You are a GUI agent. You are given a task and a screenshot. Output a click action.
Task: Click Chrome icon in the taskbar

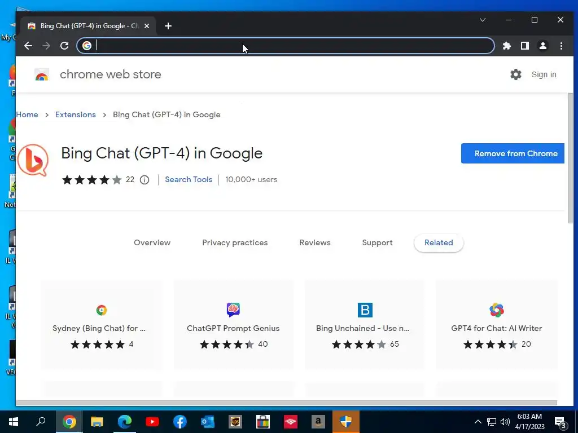[x=69, y=422]
